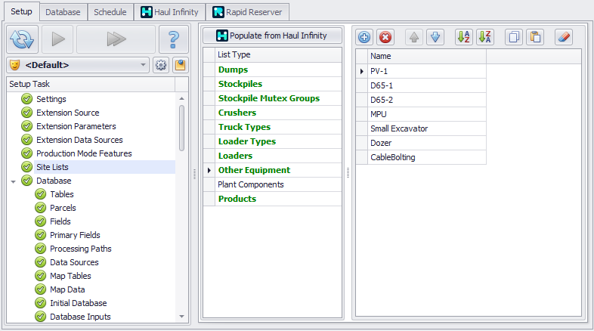Click Setup Task scrollbar up arrow
This screenshot has height=331, width=594.
pos(182,98)
